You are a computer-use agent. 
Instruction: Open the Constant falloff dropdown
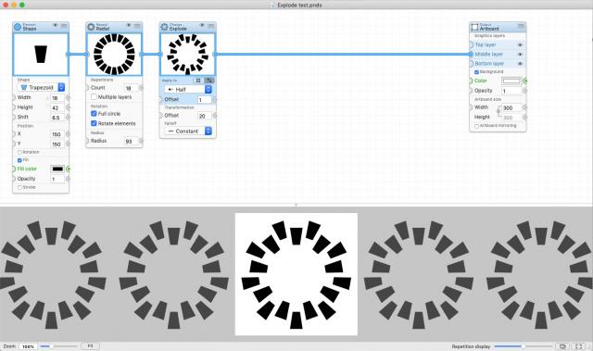[x=188, y=131]
